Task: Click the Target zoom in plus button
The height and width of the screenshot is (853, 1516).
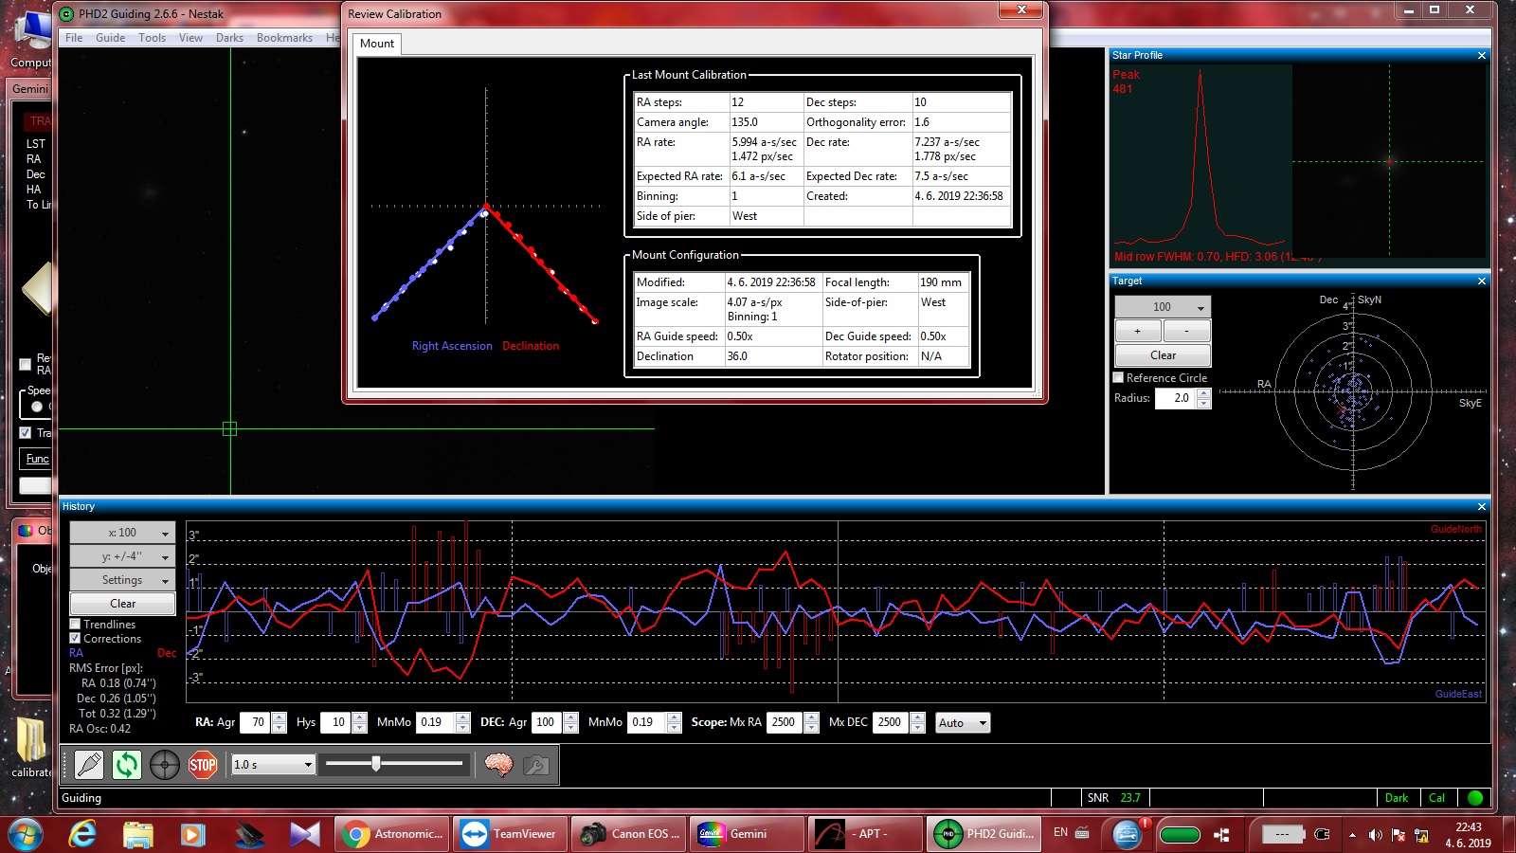Action: click(x=1138, y=331)
